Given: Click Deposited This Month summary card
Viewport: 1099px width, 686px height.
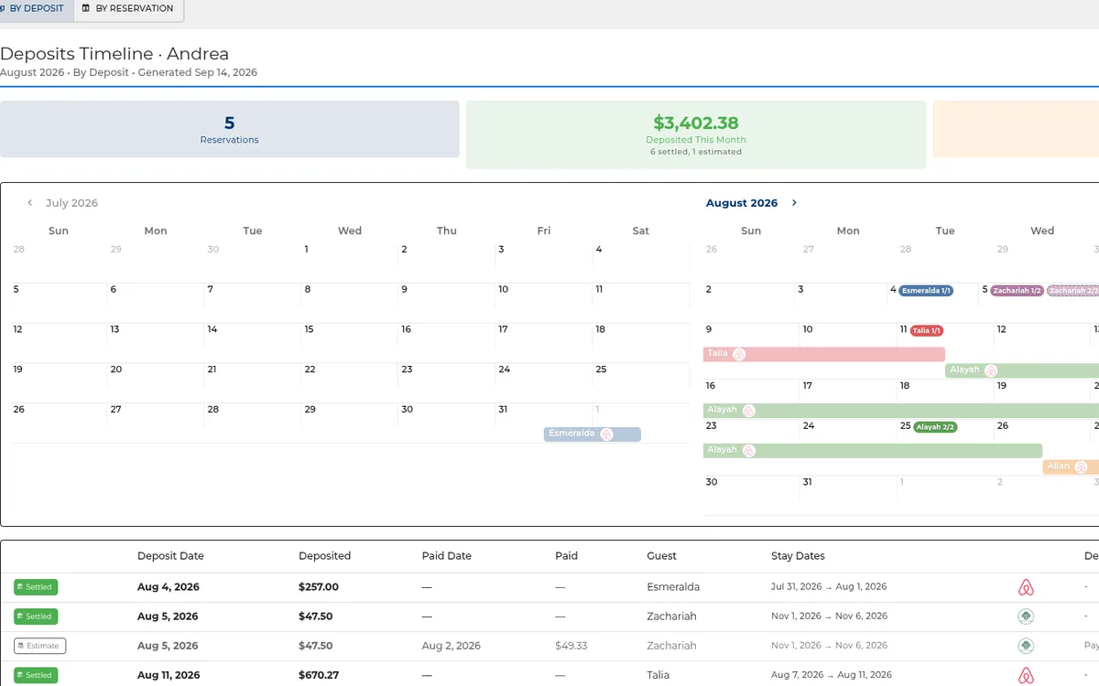Looking at the screenshot, I should 696,134.
